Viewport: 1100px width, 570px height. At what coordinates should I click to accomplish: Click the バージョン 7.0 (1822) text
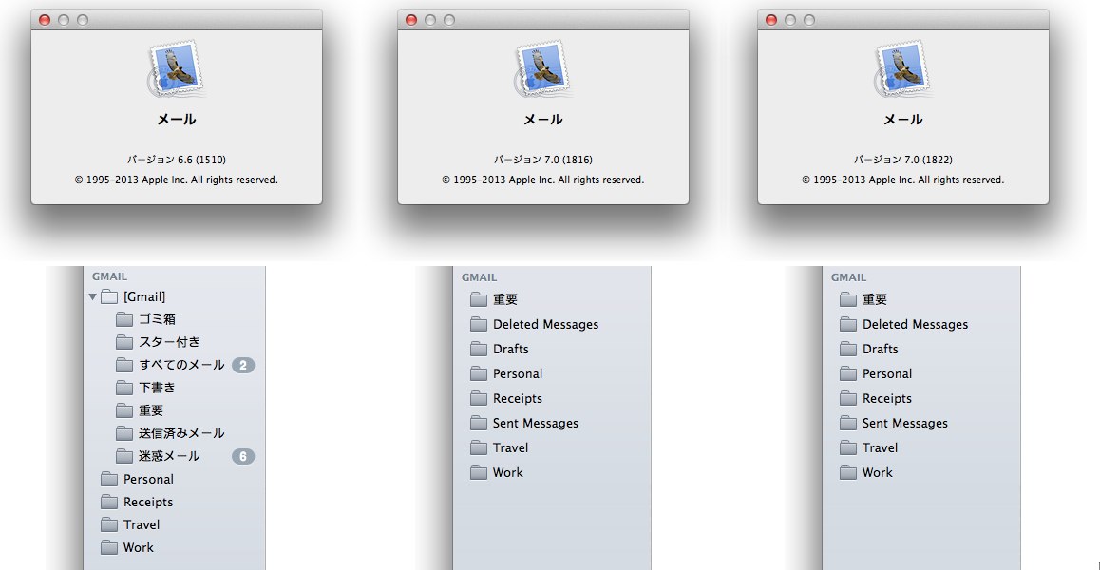[x=902, y=160]
